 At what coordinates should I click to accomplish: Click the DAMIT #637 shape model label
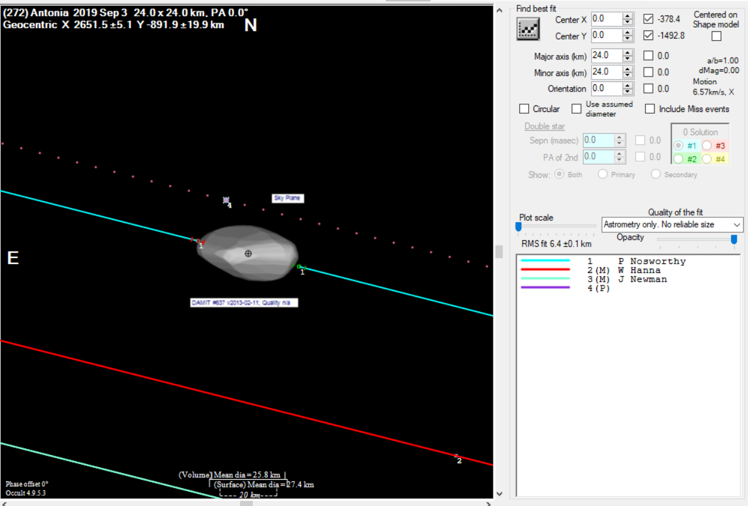tap(244, 303)
